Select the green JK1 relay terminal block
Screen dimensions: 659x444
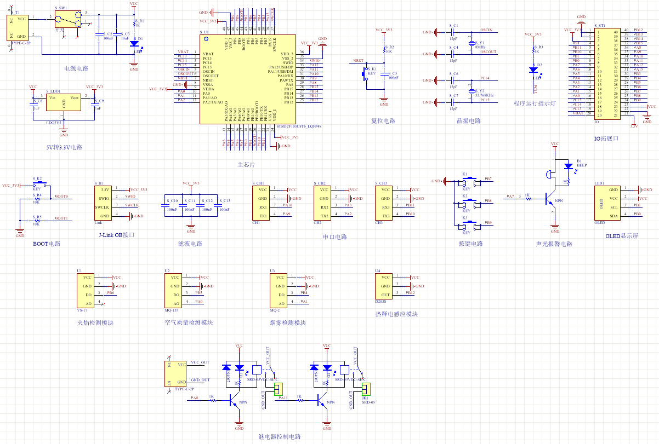365,389
